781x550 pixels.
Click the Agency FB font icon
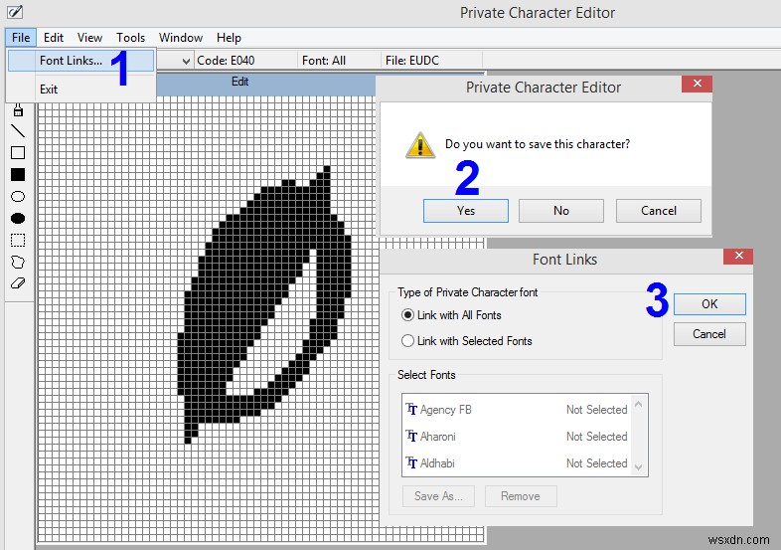click(x=411, y=410)
